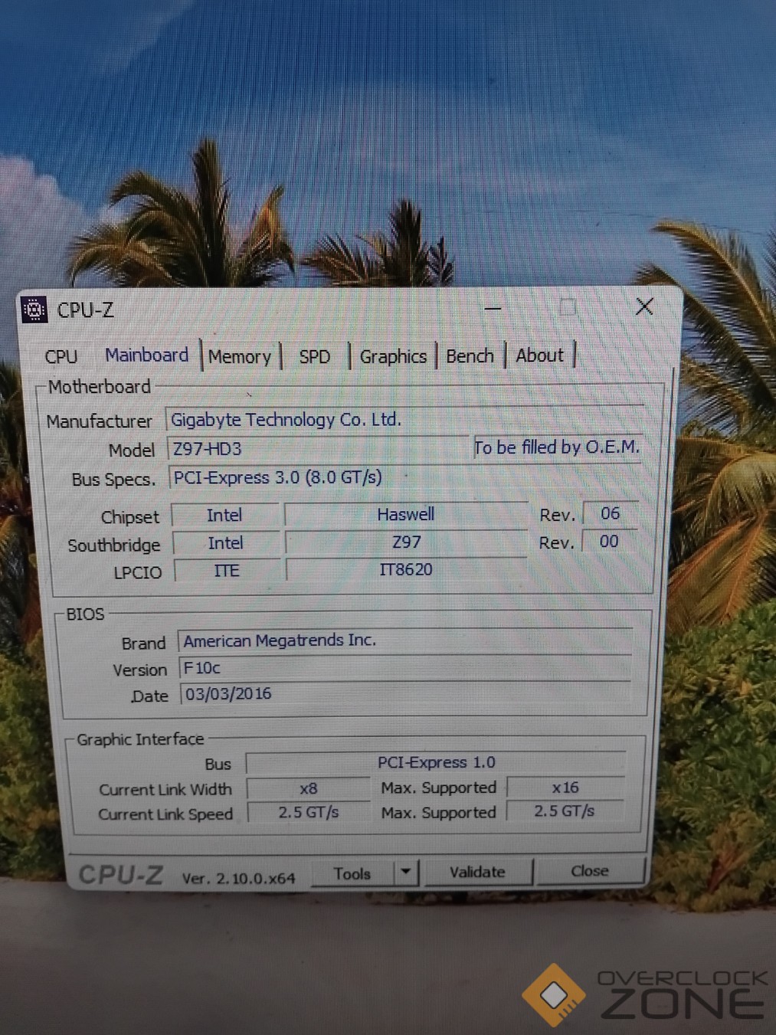Click Current Link Width value x8
This screenshot has width=776, height=1035.
[308, 788]
